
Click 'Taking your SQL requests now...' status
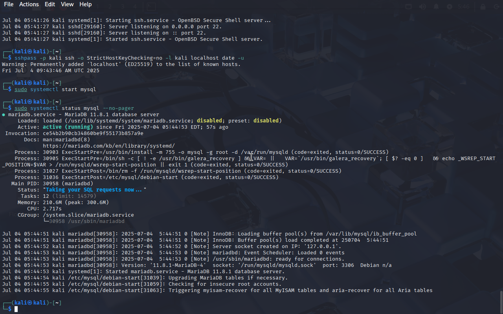95,190
